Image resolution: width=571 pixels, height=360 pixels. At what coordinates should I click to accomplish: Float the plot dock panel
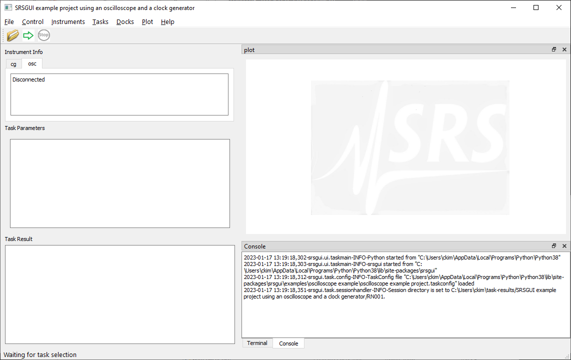point(554,49)
